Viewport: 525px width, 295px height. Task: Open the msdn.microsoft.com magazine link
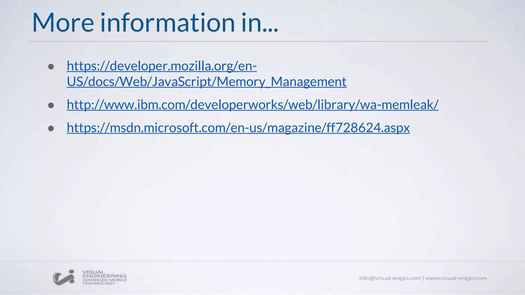[238, 128]
